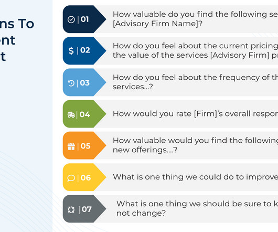Select the green 04 number label
Image resolution: width=278 pixels, height=232 pixels.
[85, 114]
